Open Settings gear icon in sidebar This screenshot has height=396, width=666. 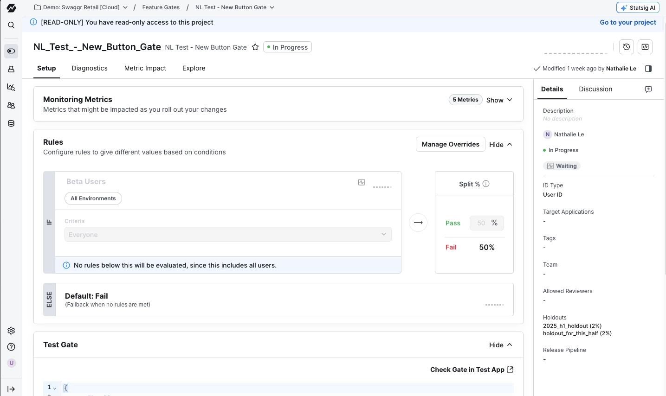(11, 331)
